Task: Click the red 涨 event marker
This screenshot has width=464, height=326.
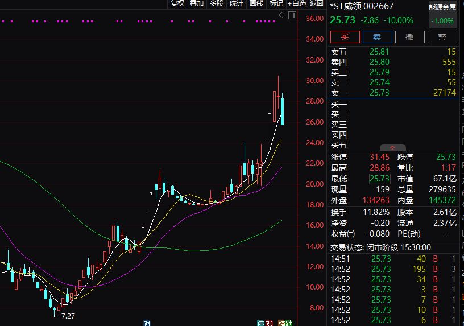Action: click(x=269, y=323)
